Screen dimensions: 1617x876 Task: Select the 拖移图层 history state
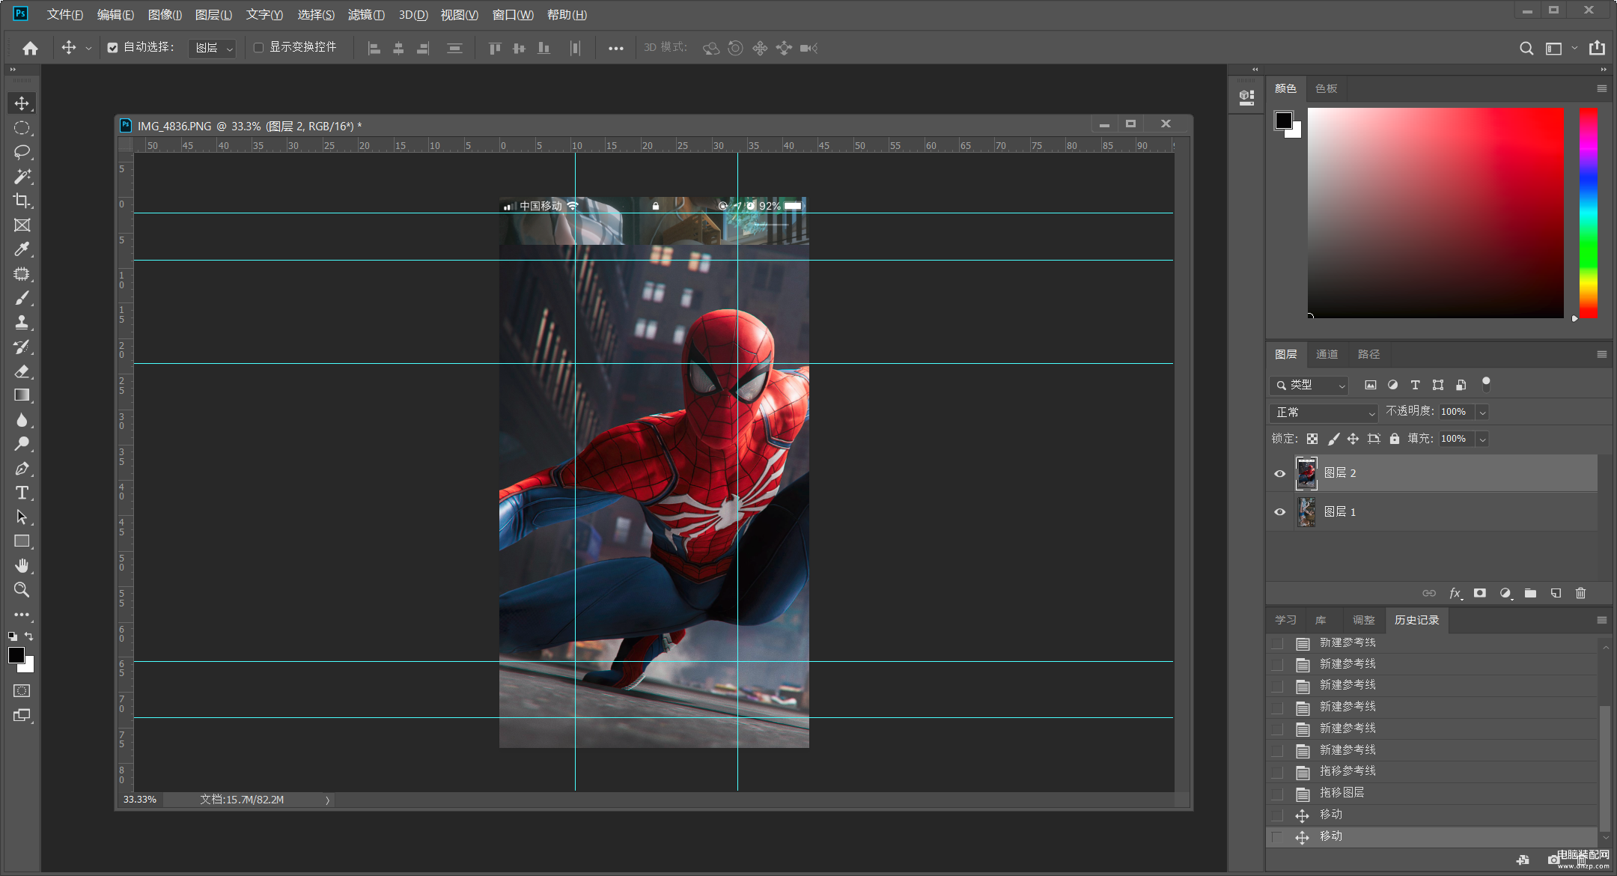[1431, 794]
